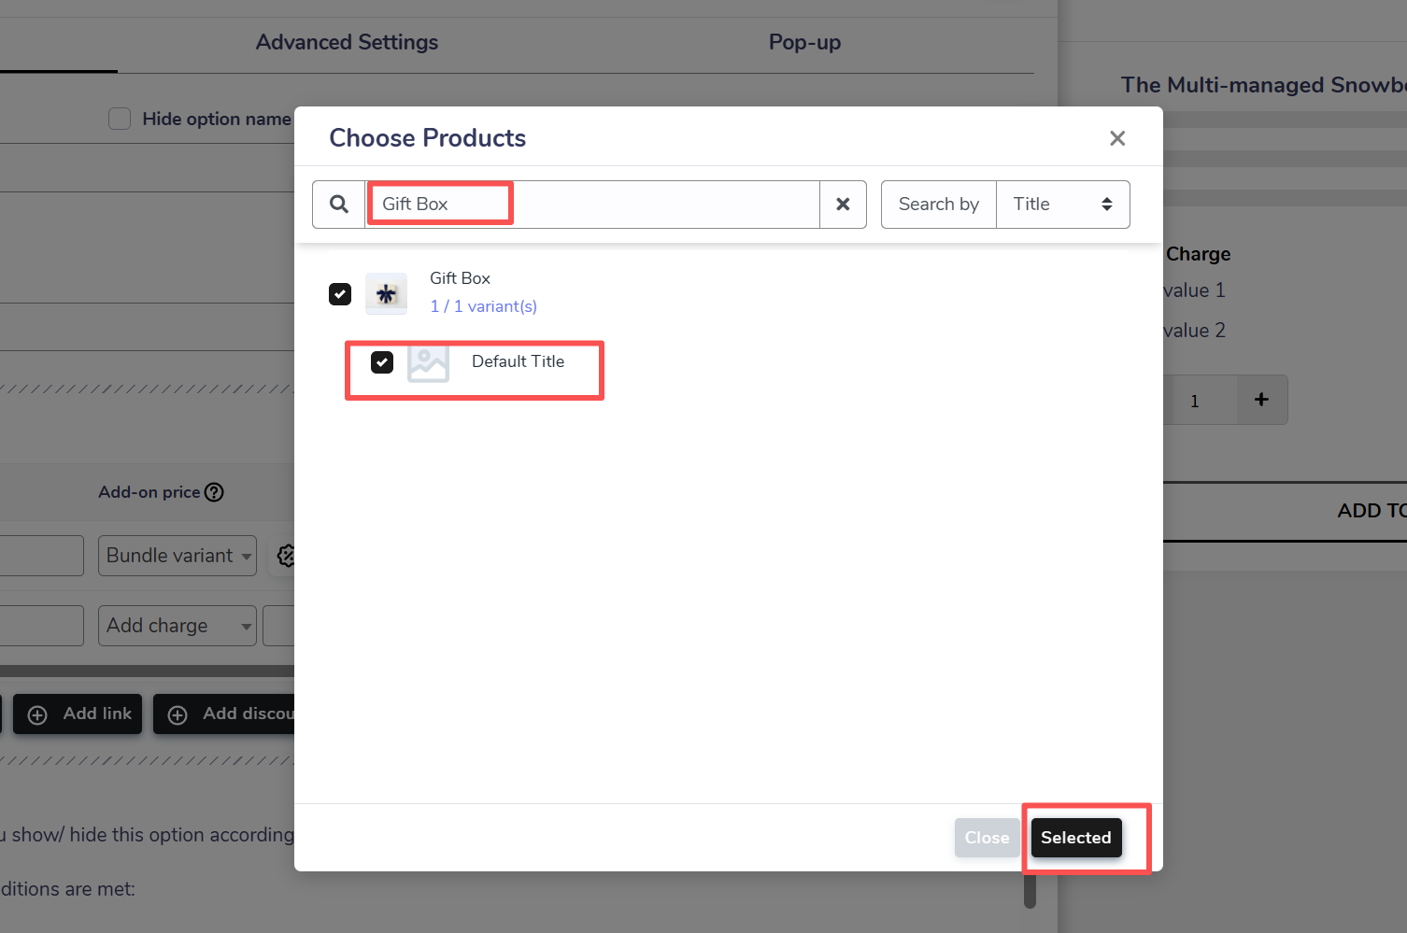Open the Bundle variant dropdown

(x=177, y=556)
